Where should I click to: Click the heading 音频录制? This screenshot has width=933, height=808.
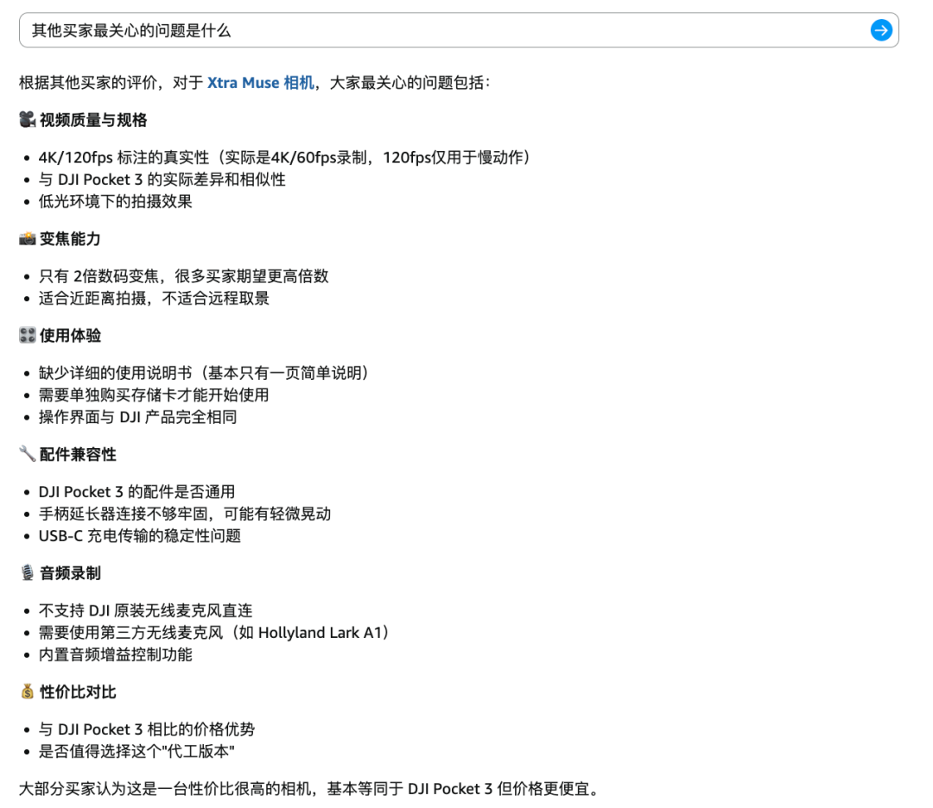70,574
